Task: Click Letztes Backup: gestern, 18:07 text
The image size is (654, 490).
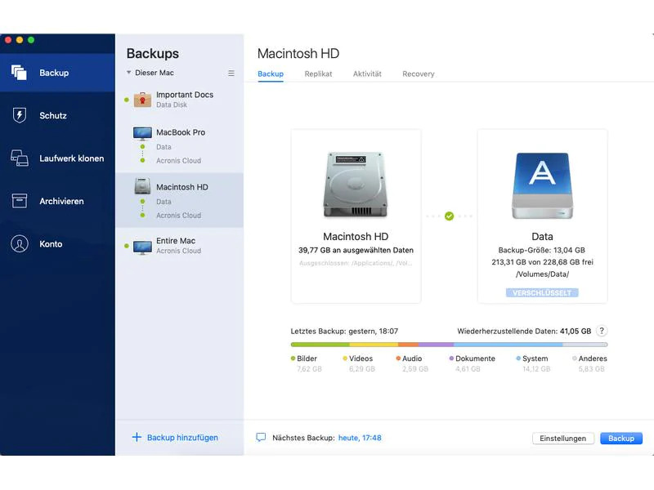Action: (344, 332)
